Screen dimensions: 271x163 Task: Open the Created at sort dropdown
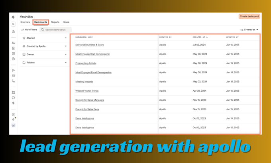(x=249, y=29)
